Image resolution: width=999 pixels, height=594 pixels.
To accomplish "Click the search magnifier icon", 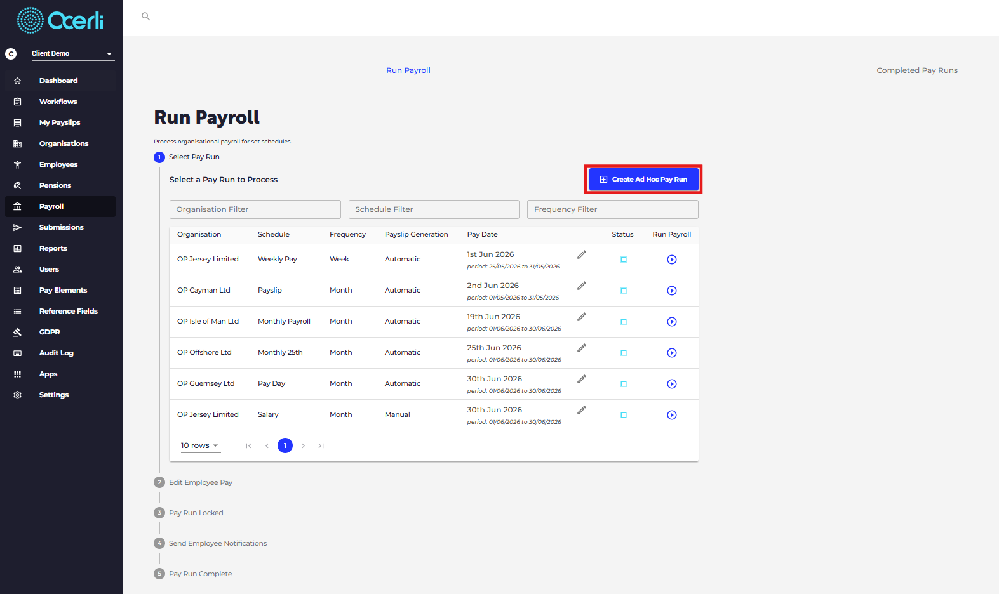I will 145,16.
